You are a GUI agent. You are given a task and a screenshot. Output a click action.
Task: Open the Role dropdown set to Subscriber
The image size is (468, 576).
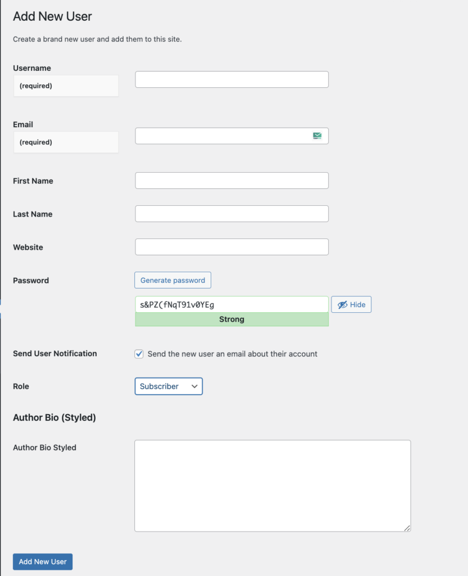pyautogui.click(x=169, y=386)
